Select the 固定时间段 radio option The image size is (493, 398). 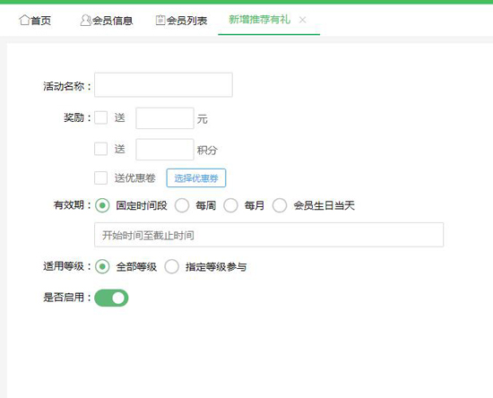(x=102, y=205)
